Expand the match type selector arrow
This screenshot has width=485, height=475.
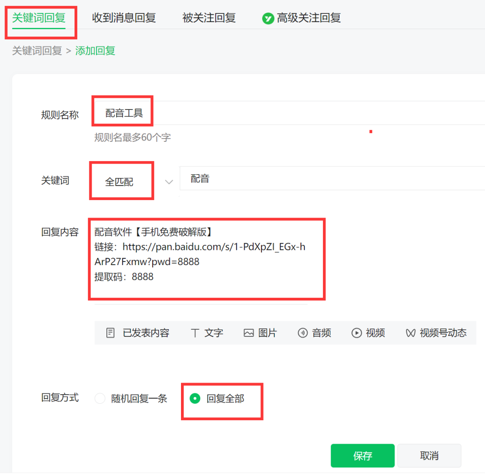click(169, 182)
